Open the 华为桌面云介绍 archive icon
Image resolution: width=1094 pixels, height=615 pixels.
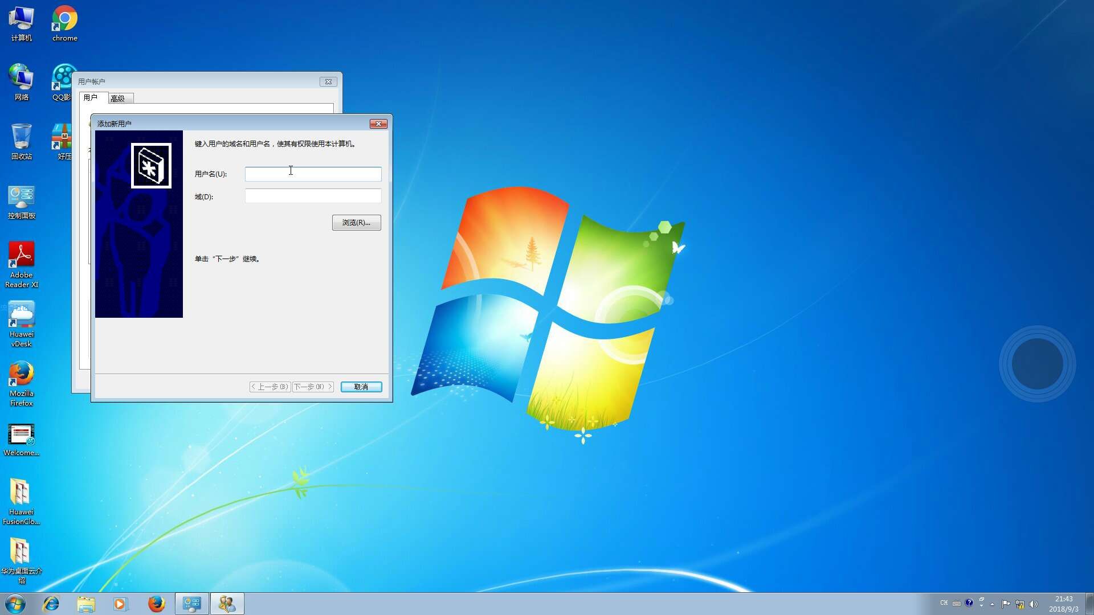pyautogui.click(x=22, y=561)
